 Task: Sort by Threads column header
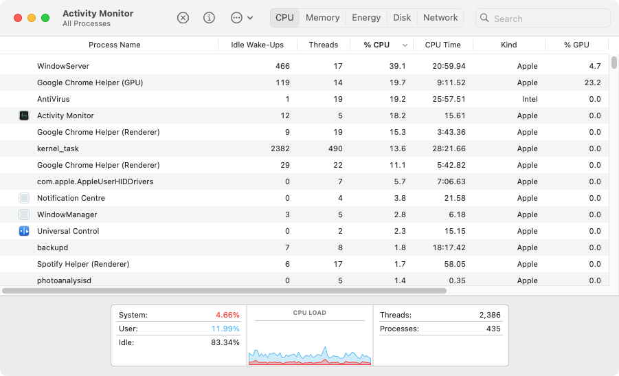coord(324,45)
